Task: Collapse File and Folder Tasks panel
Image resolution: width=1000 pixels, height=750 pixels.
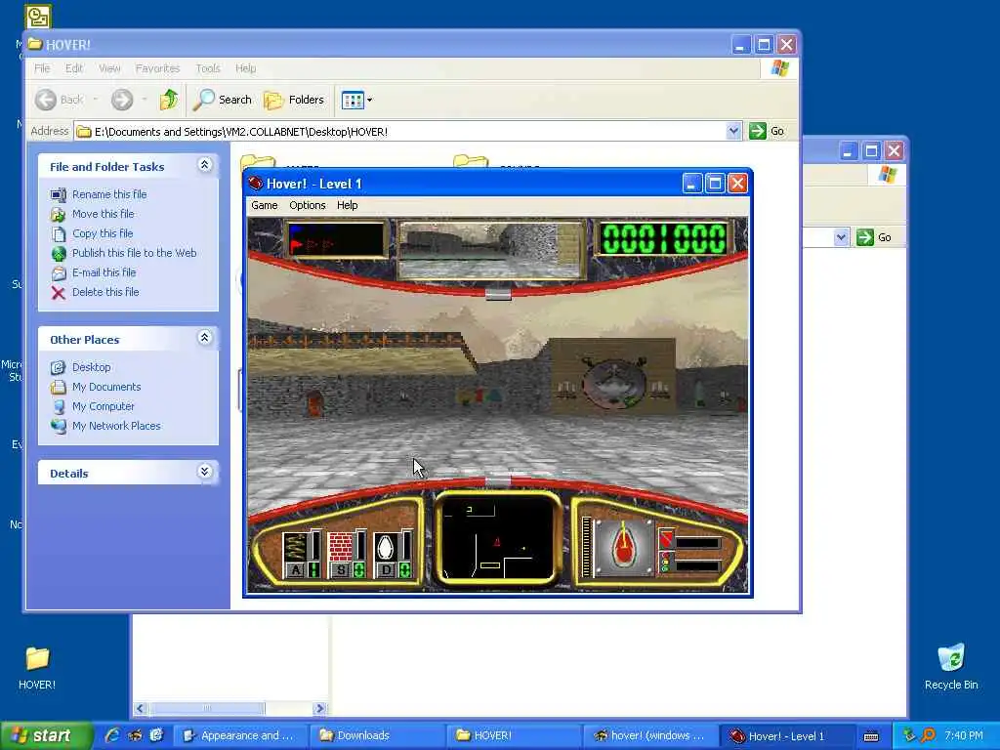Action: [205, 165]
